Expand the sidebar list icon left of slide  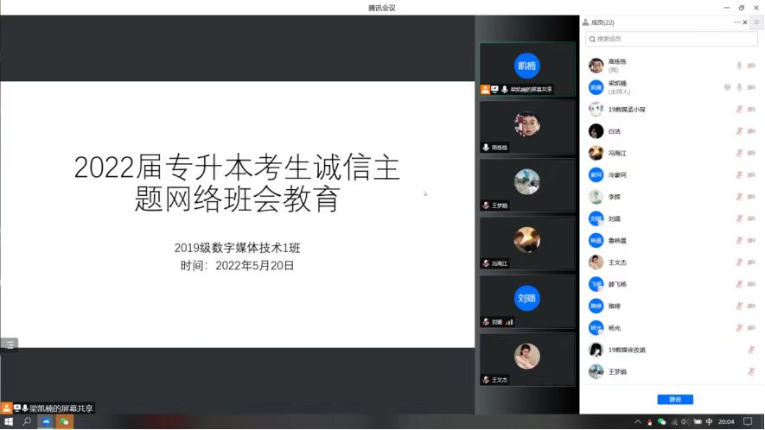8,344
